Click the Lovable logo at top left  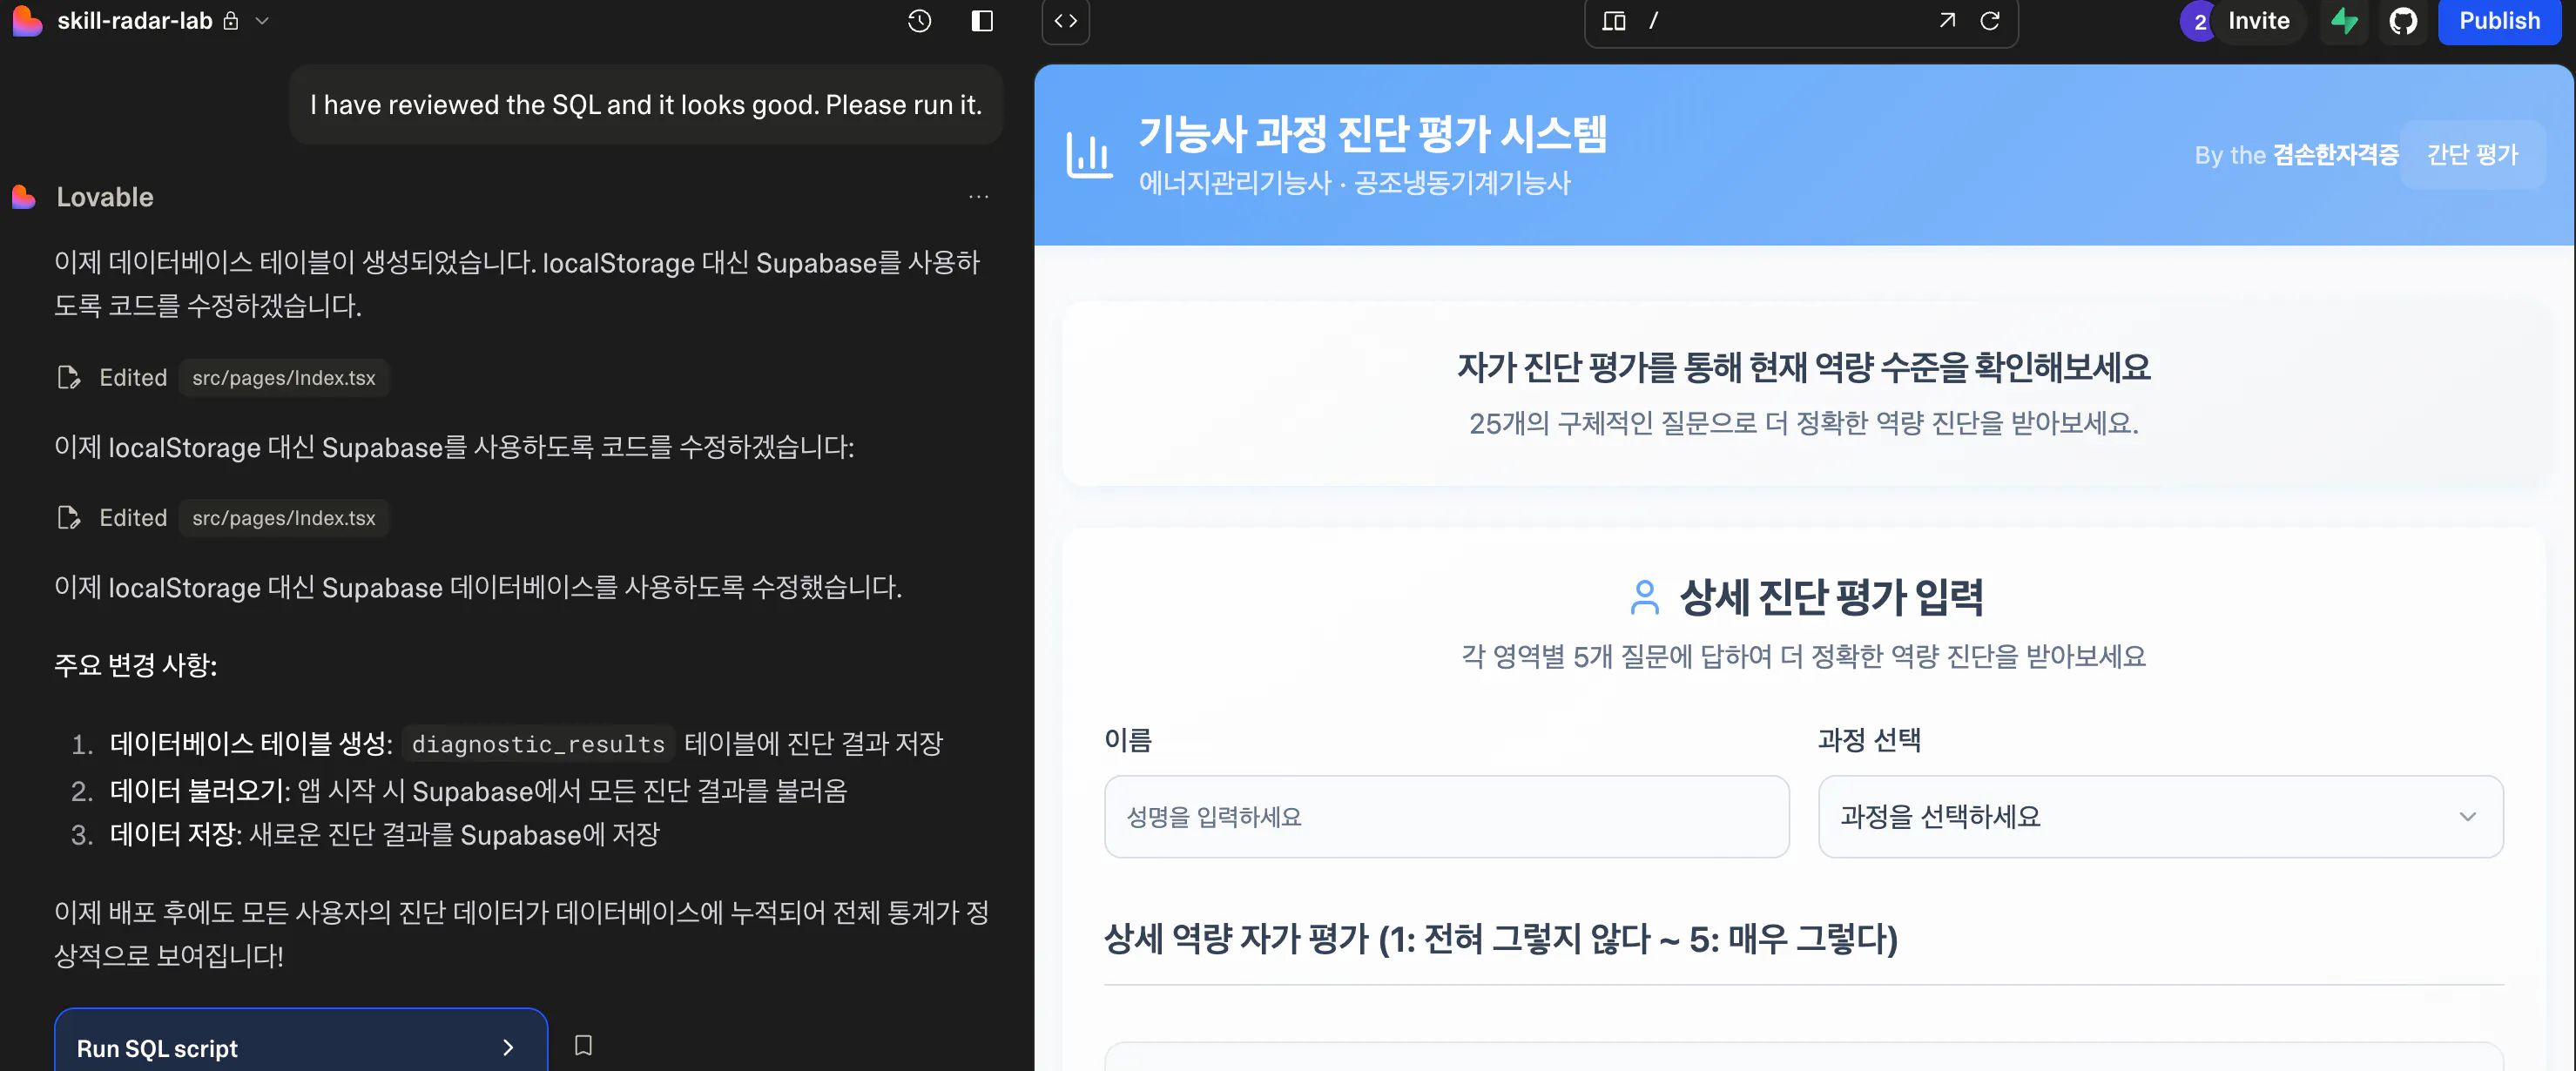pos(27,20)
